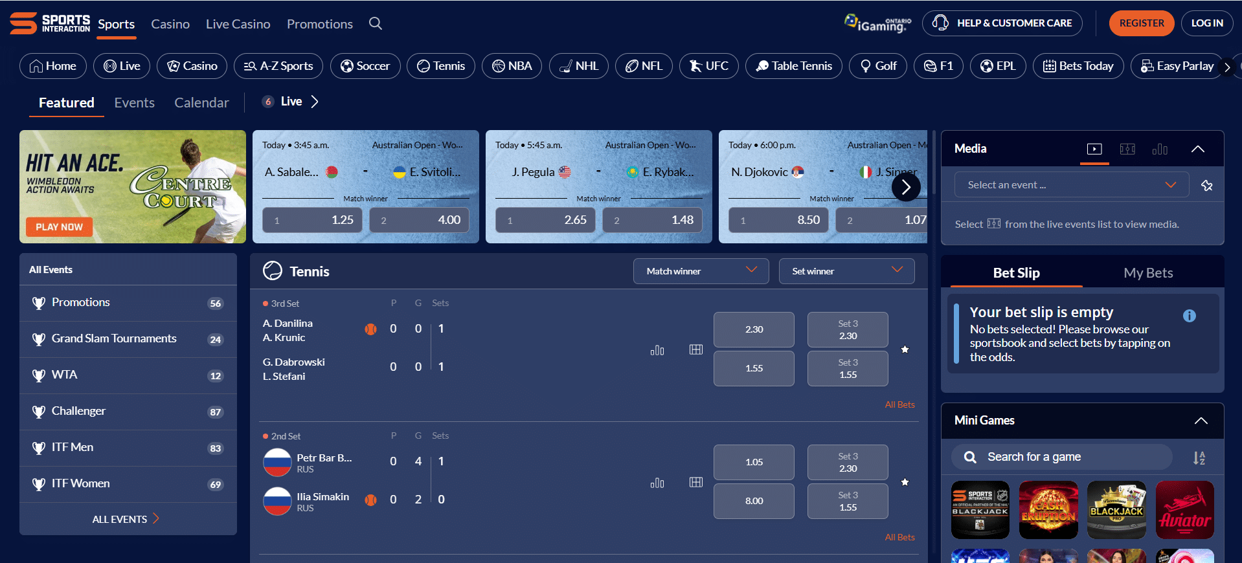The image size is (1242, 563).
Task: Open WTA category in All Events
Action: point(128,375)
